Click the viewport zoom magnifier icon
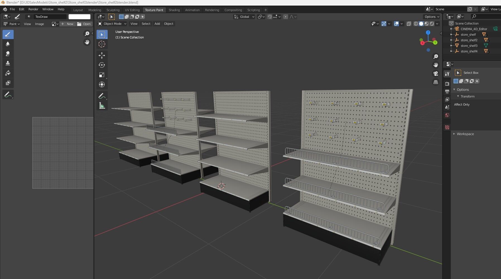Viewport: 501px width, 279px height. click(436, 57)
